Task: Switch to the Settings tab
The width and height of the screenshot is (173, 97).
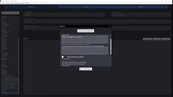Action: coord(141,7)
